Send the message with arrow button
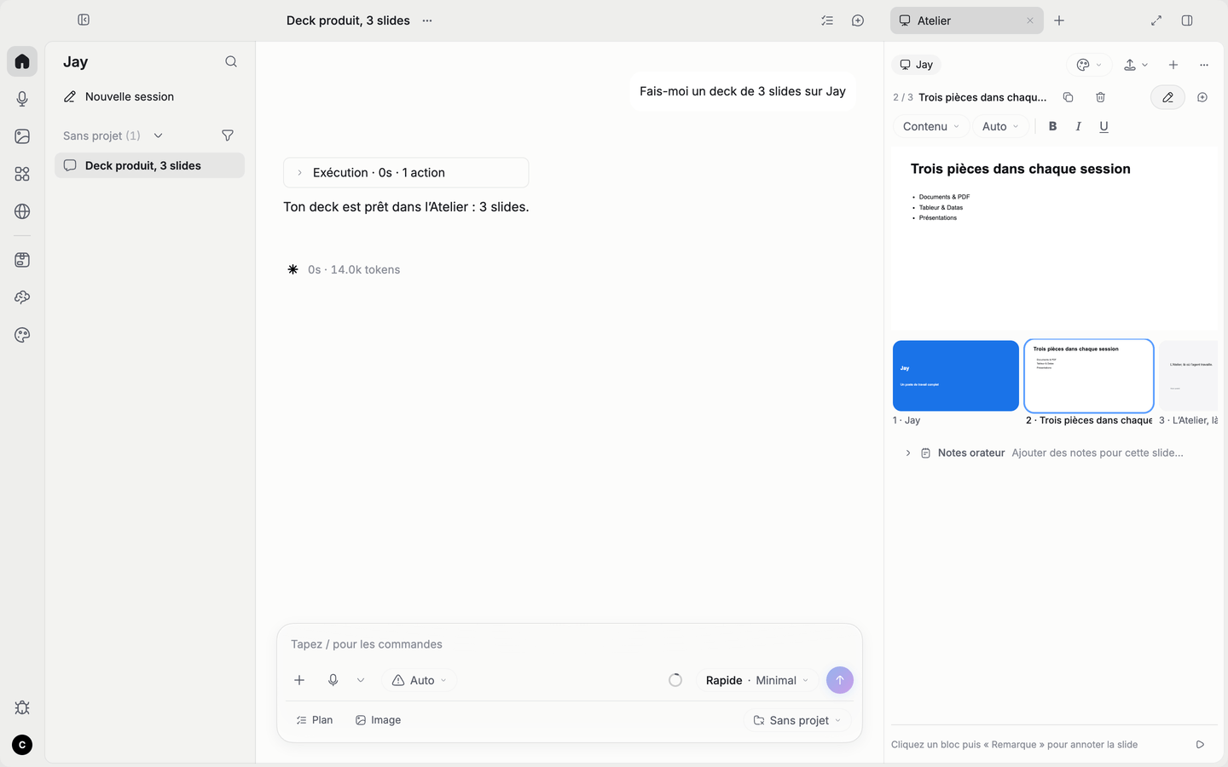This screenshot has height=767, width=1228. pyautogui.click(x=840, y=680)
